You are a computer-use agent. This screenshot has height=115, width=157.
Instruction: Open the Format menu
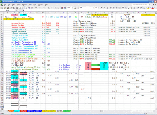tap(24, 5)
